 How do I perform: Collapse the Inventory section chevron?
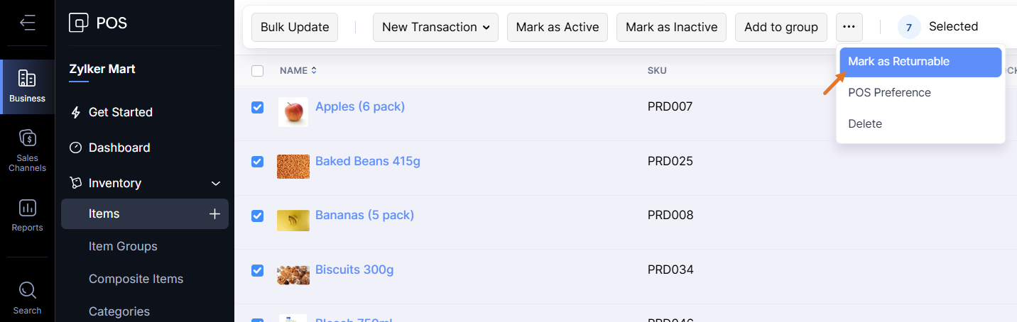tap(217, 184)
